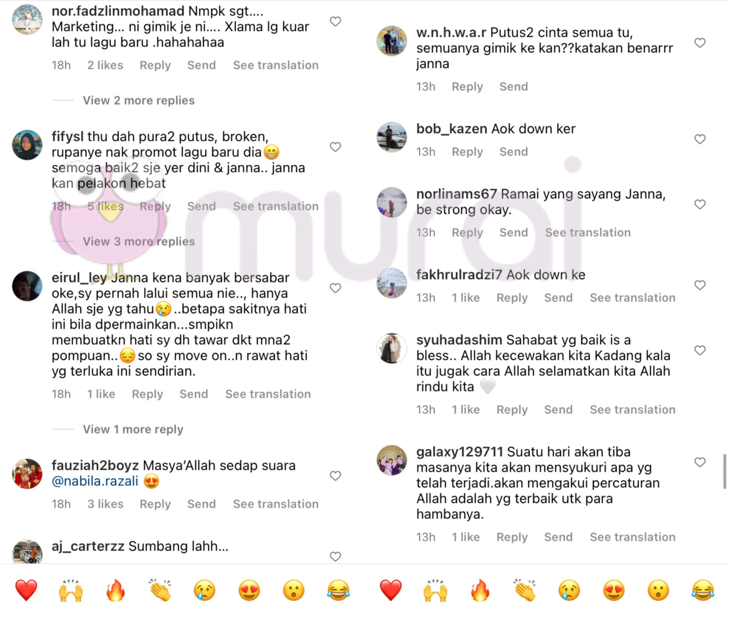Tap the red heart emoji in left reaction bar
This screenshot has height=617, width=729.
[26, 590]
